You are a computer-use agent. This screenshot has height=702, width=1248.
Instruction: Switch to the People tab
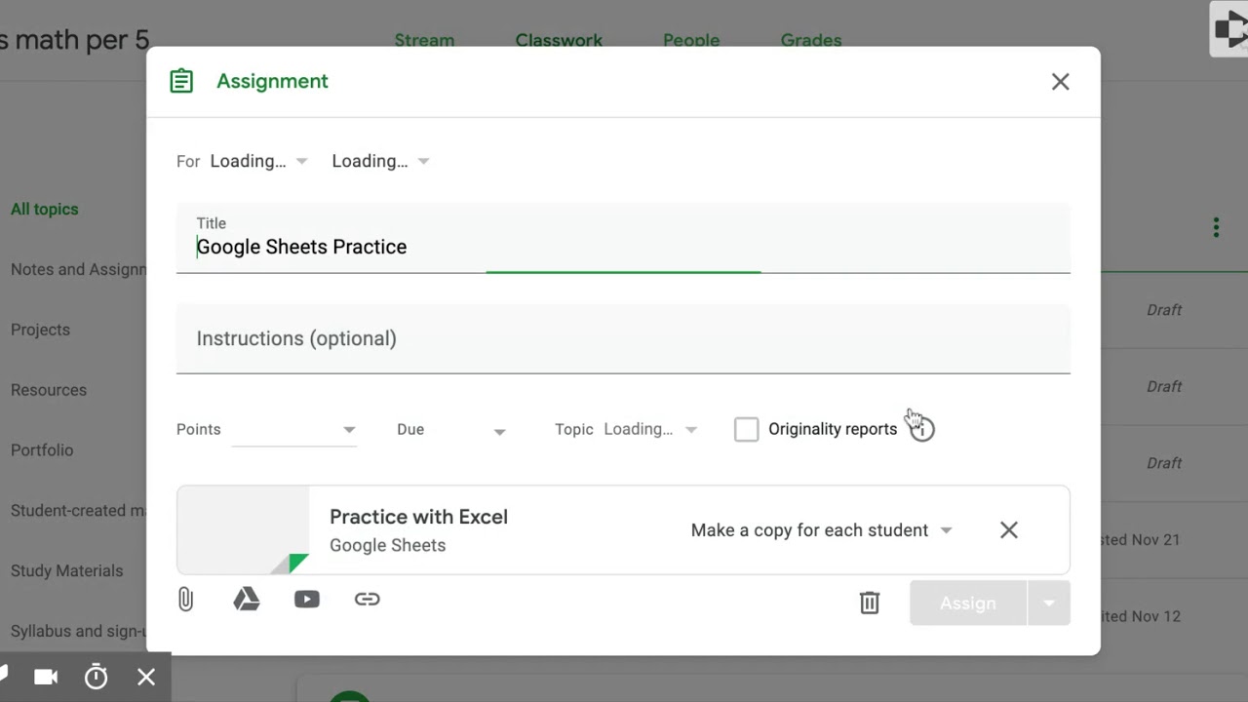coord(691,40)
